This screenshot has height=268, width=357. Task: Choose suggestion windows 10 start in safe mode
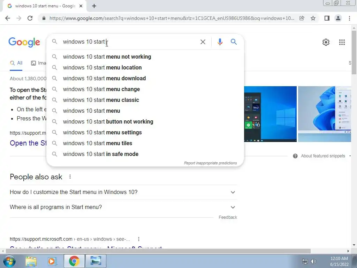(x=145, y=154)
